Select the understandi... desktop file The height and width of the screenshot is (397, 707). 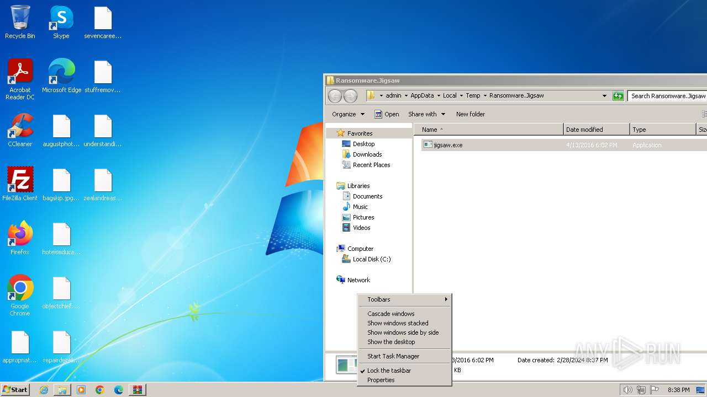103,130
